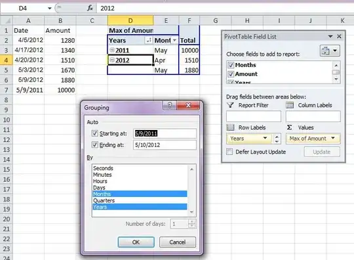This screenshot has height=260, width=354.
Task: Click cell with amount 10000 in column B
Action: tap(60, 90)
